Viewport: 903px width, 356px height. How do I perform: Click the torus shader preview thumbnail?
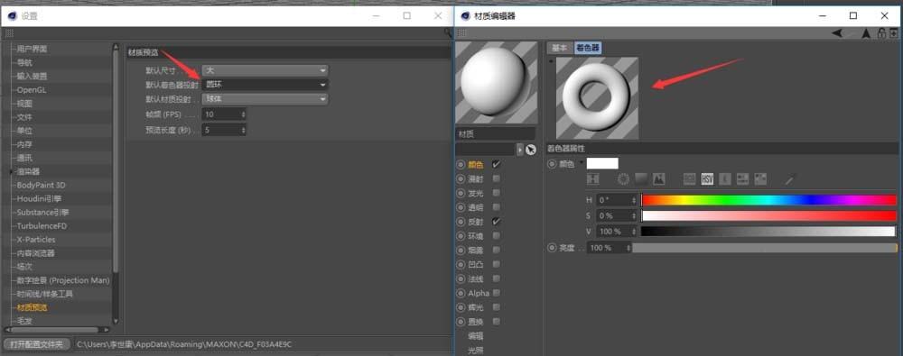click(597, 97)
